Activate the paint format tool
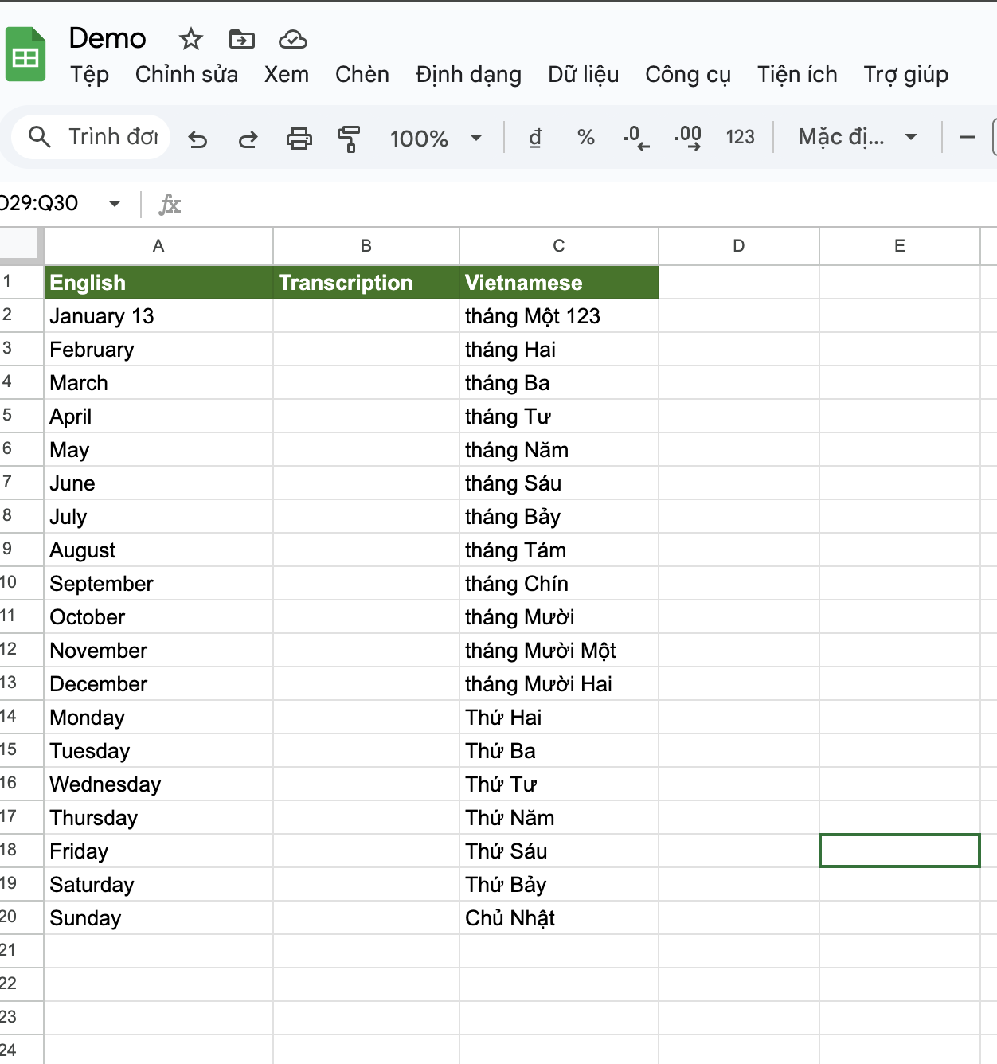This screenshot has height=1064, width=997. (349, 139)
